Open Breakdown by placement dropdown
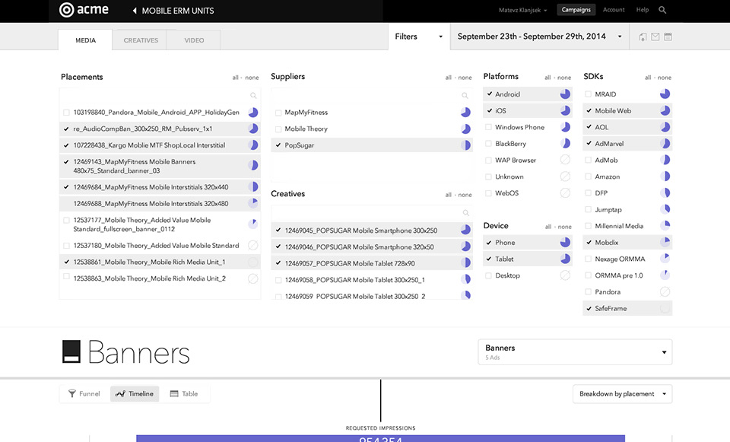730x442 pixels. click(x=623, y=394)
